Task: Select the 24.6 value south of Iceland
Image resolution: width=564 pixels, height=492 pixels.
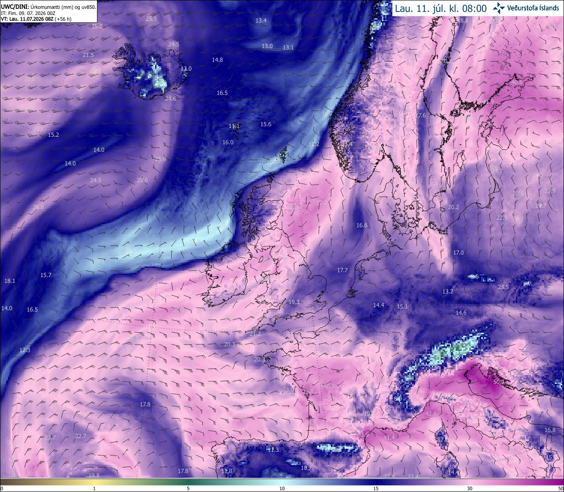Action: [x=171, y=98]
